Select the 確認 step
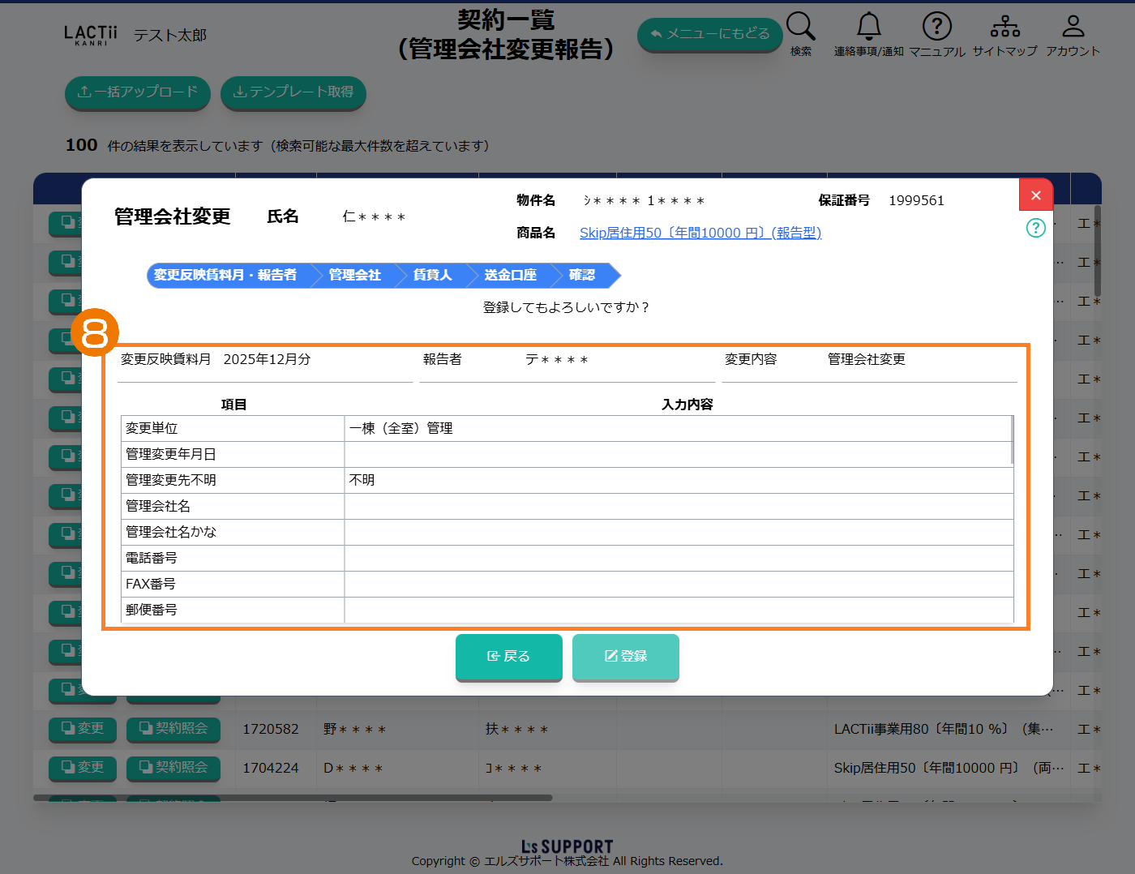The width and height of the screenshot is (1135, 874). [x=582, y=276]
